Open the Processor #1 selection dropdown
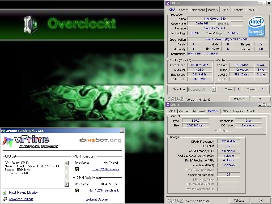This screenshot has height=204, width=272. click(214, 90)
